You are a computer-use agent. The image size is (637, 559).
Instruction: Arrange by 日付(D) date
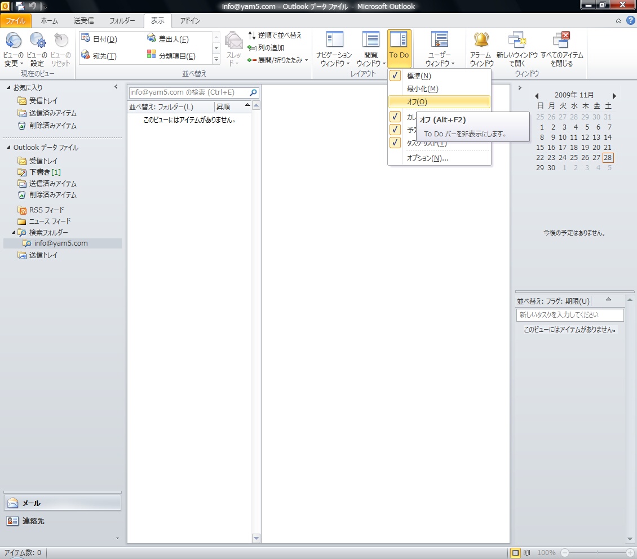99,39
